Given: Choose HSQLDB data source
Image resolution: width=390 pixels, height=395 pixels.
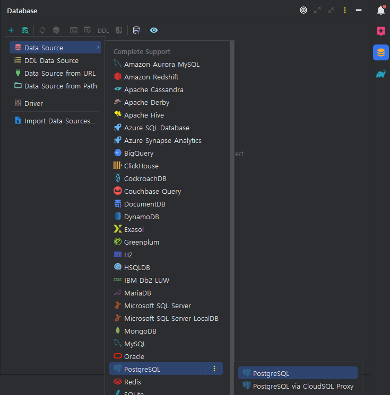Looking at the screenshot, I should point(166,267).
